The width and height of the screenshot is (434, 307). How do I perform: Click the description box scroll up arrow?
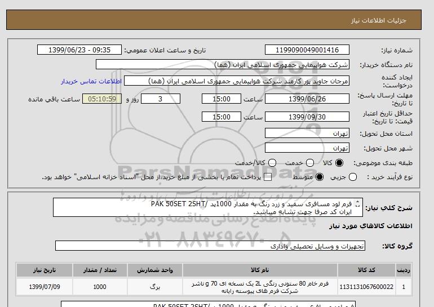[x=357, y=202]
